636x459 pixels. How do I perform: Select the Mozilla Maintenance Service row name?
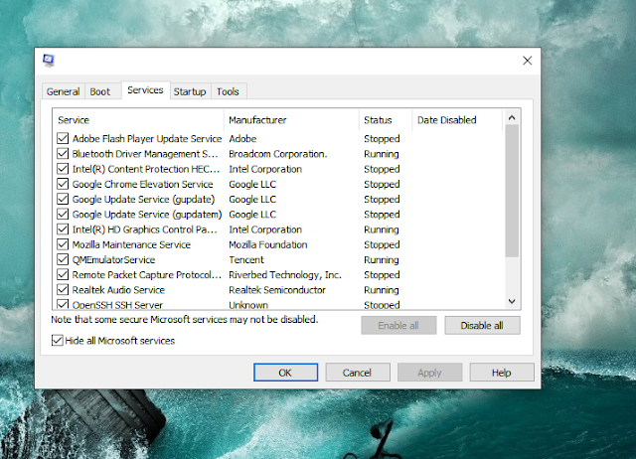[131, 244]
